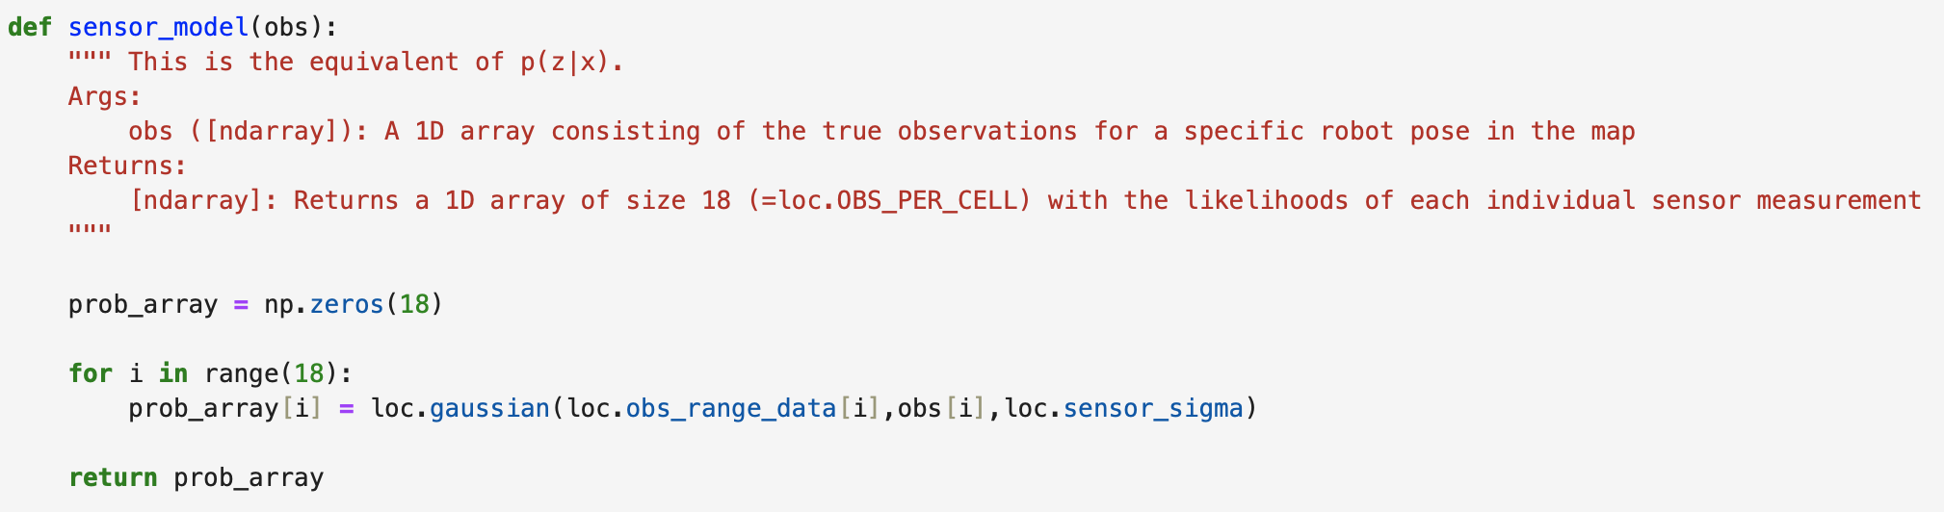Click the return keyword

click(x=113, y=478)
